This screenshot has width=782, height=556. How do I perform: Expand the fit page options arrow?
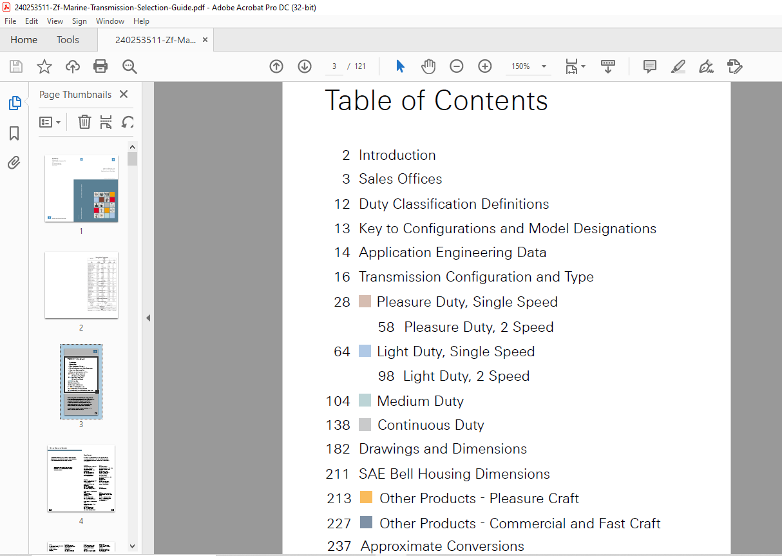tap(583, 66)
